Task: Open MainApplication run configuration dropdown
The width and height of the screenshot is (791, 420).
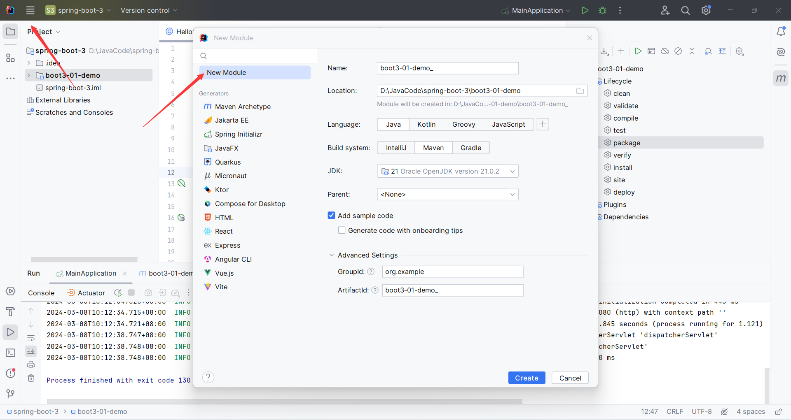Action: point(536,10)
